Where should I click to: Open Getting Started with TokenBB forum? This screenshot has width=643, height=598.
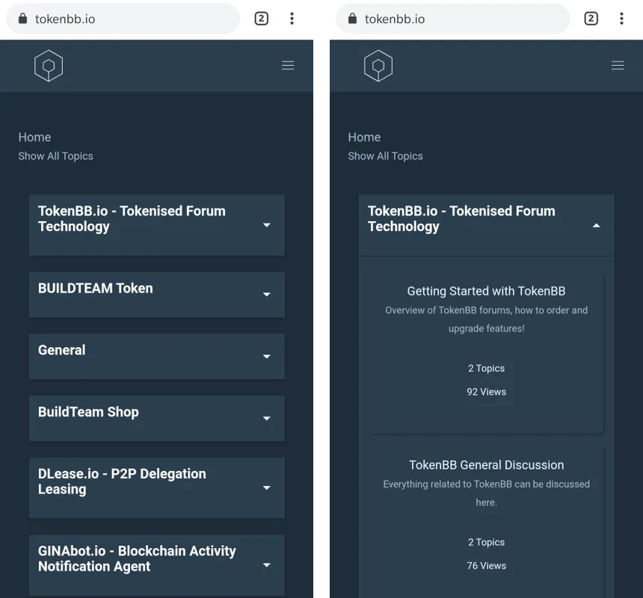point(486,291)
